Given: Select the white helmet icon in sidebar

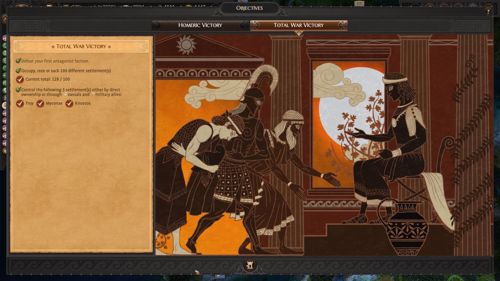Looking at the screenshot, I should [x=4, y=105].
